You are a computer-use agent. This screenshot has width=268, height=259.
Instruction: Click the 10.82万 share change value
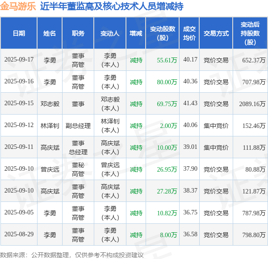167,213
